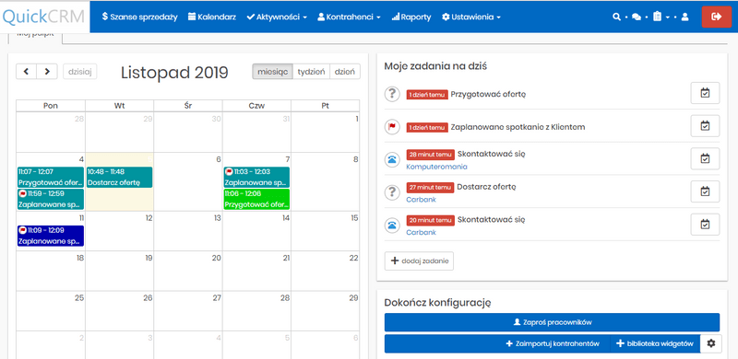Viewport: 738px width, 359px height.
Task: Switch calendar to dzień view
Action: pos(345,72)
